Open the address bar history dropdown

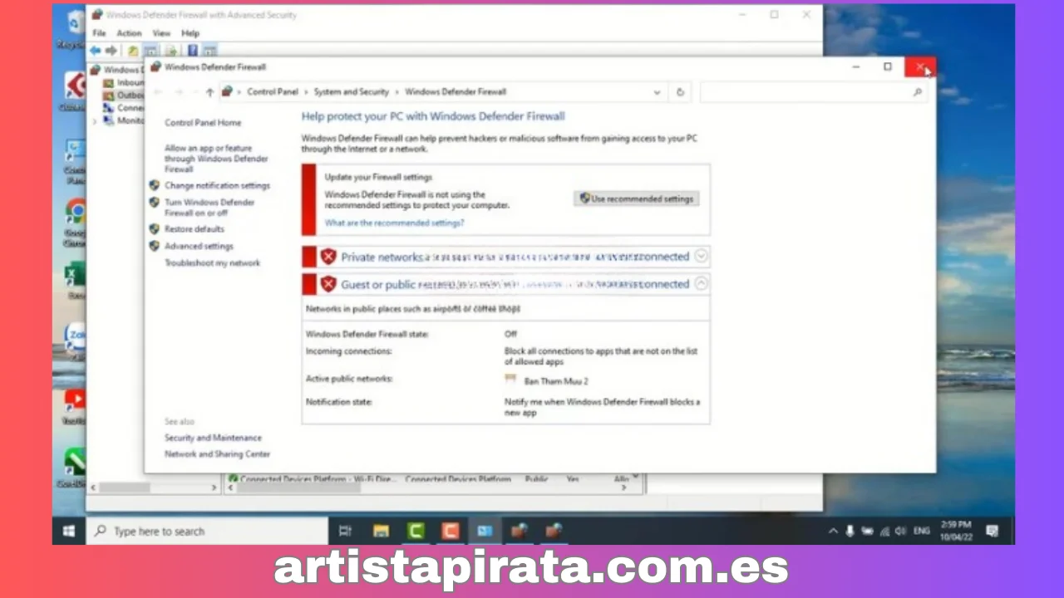658,92
